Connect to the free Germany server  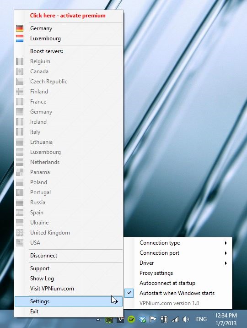pyautogui.click(x=69, y=28)
